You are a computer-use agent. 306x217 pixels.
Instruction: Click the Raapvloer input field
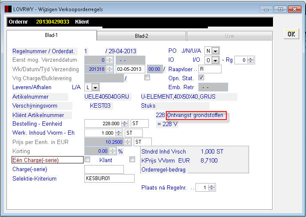click(x=210, y=69)
